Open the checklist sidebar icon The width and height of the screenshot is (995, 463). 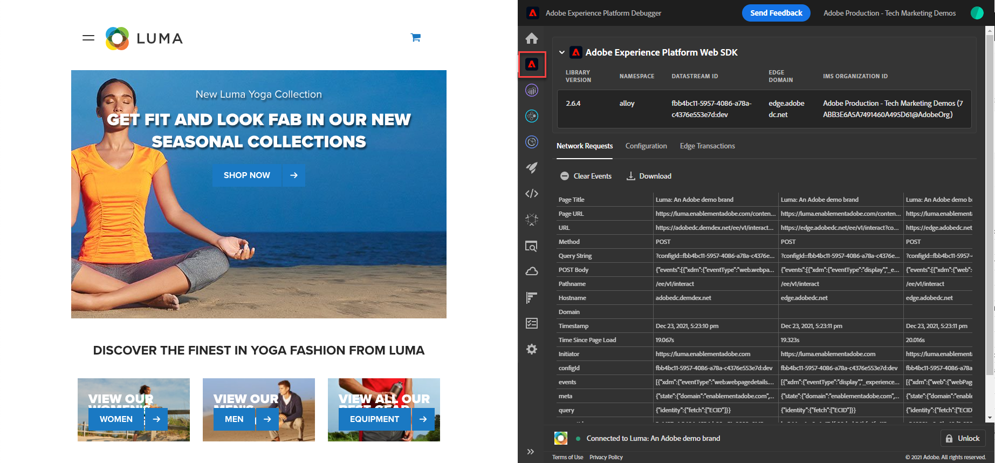(x=532, y=323)
